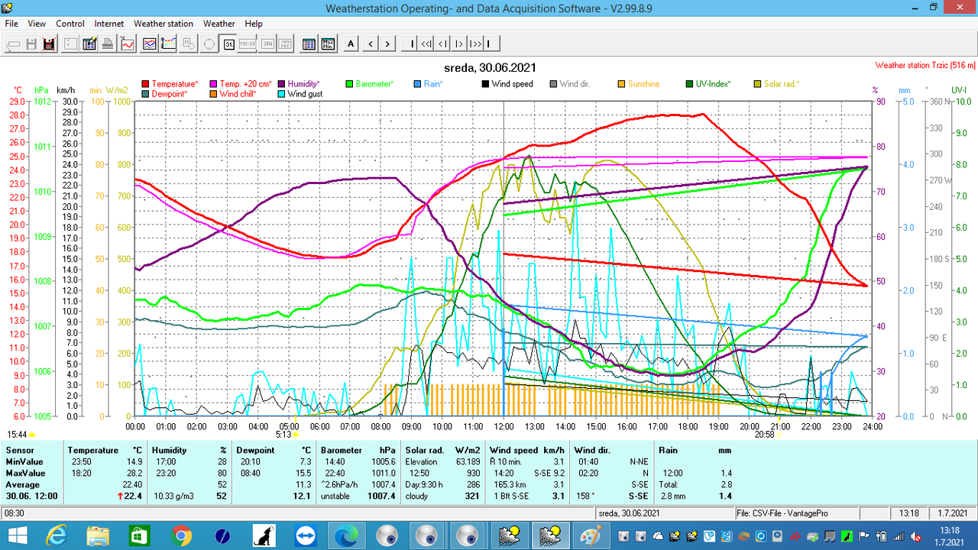Toggle the Temp. +20 cm legend entry
This screenshot has height=550, width=978.
pos(240,84)
